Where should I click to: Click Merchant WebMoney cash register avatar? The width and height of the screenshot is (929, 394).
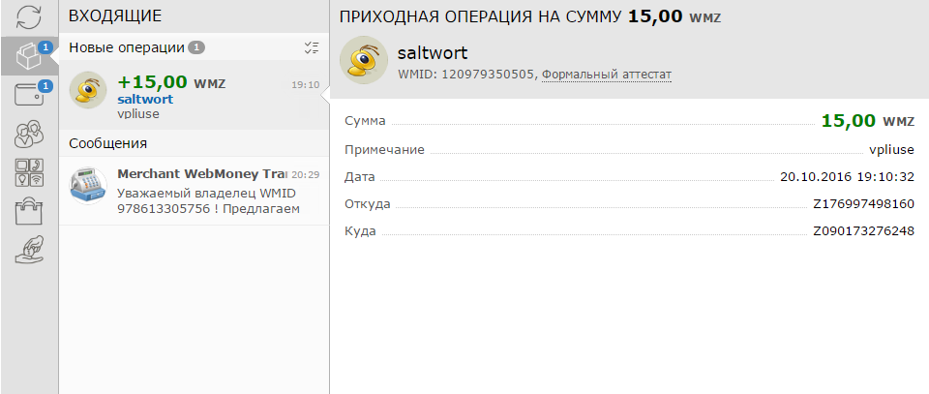tap(88, 186)
